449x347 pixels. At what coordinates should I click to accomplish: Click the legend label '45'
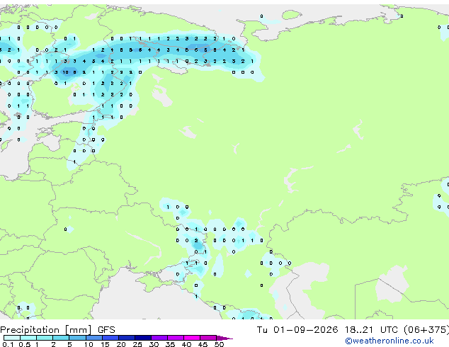[x=203, y=344]
